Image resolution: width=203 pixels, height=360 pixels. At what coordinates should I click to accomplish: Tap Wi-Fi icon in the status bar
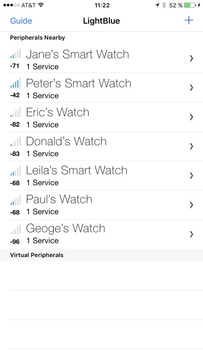pos(41,5)
